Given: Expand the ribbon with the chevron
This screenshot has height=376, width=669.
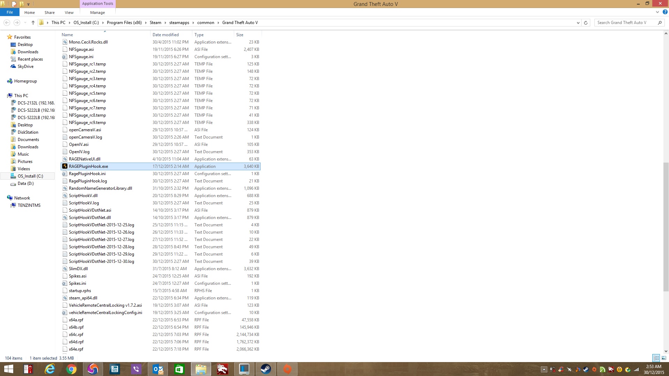Looking at the screenshot, I should 657,12.
